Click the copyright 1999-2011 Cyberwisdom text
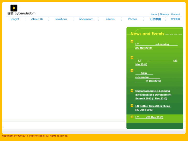The width and height of the screenshot is (188, 141). point(35,136)
